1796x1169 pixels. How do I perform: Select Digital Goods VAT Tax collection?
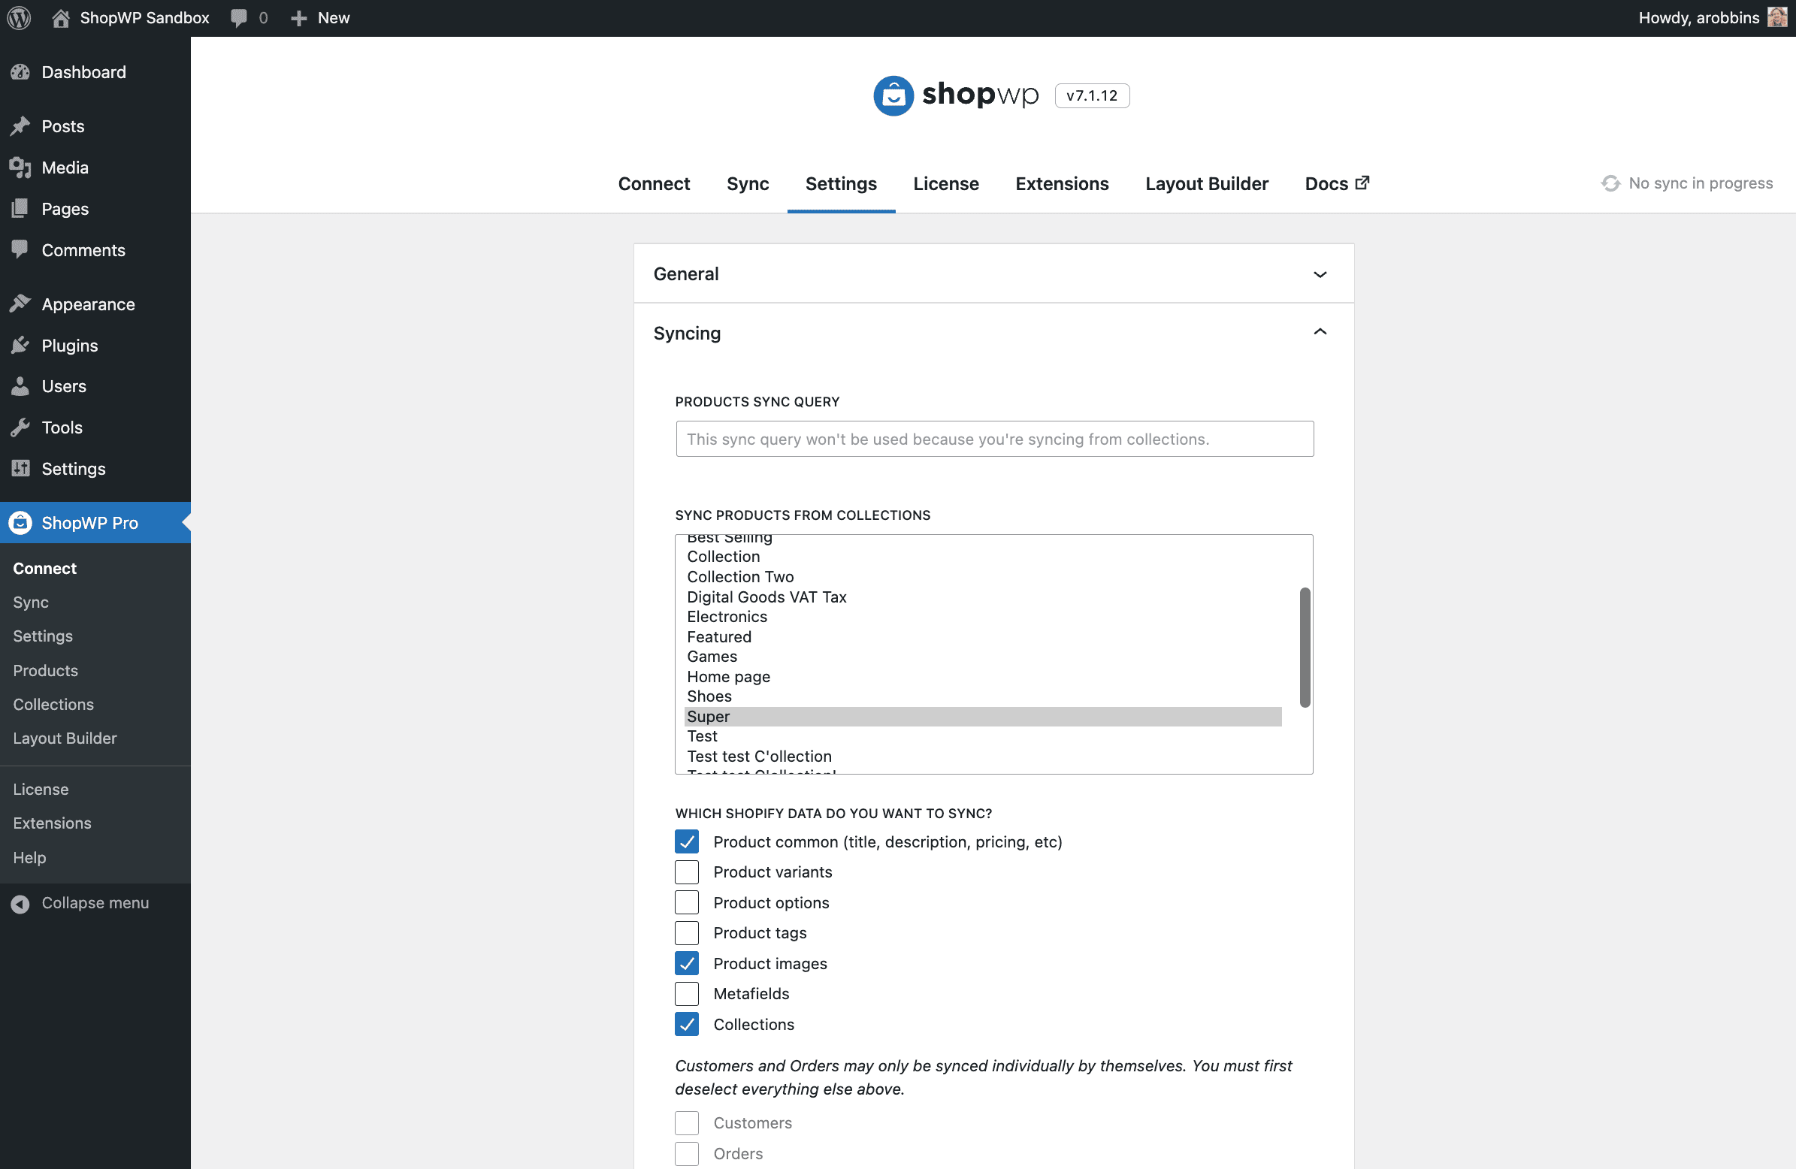982,597
